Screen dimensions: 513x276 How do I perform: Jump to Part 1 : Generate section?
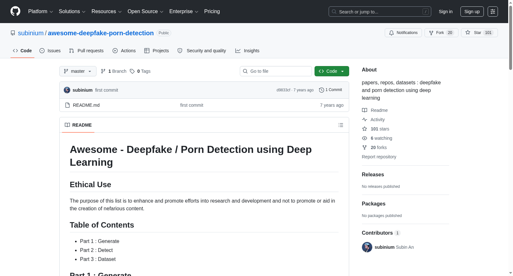coord(100,241)
